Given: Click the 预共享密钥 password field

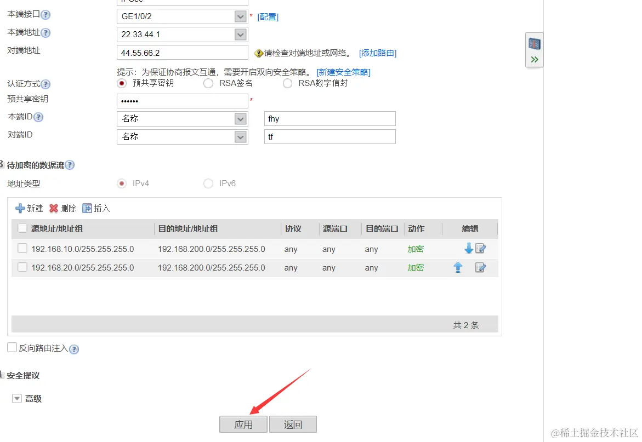Looking at the screenshot, I should coord(182,101).
